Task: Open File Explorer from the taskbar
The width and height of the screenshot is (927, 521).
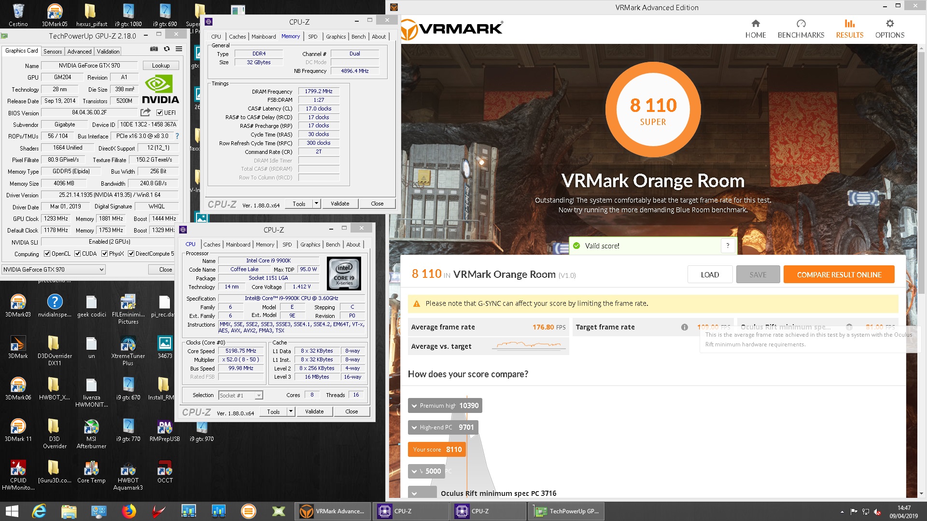Action: tap(69, 511)
